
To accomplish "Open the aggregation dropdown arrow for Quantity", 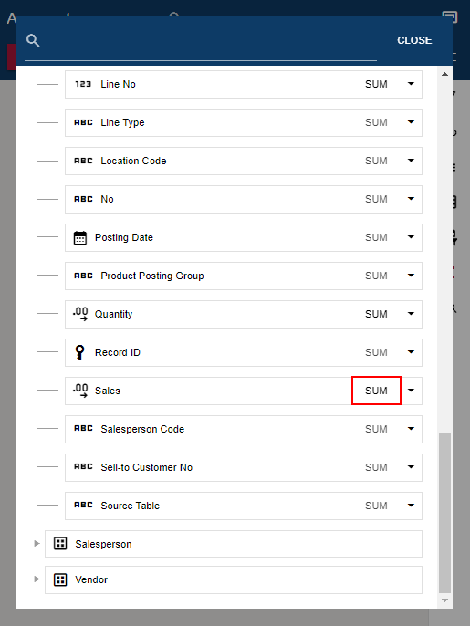I will [411, 313].
